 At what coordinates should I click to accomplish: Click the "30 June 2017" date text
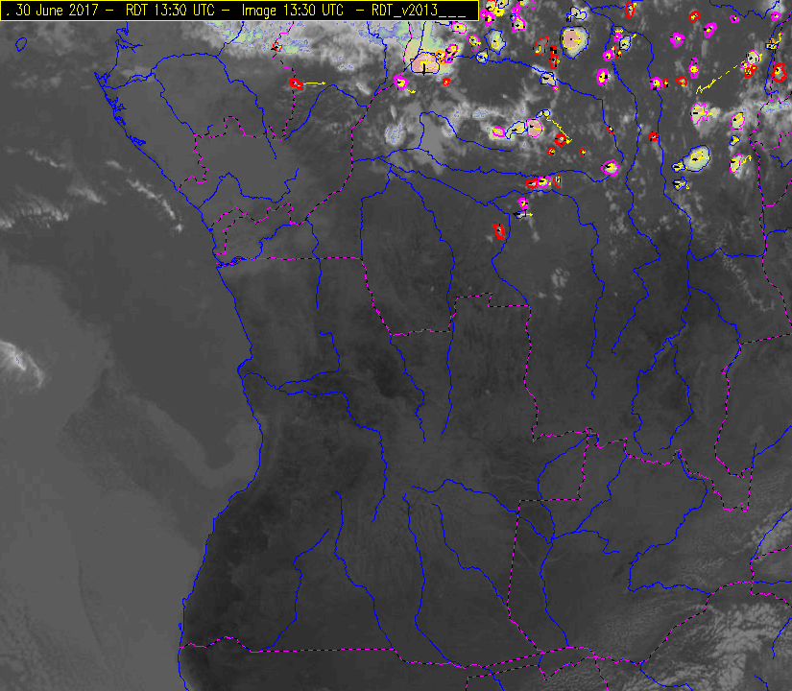(57, 11)
